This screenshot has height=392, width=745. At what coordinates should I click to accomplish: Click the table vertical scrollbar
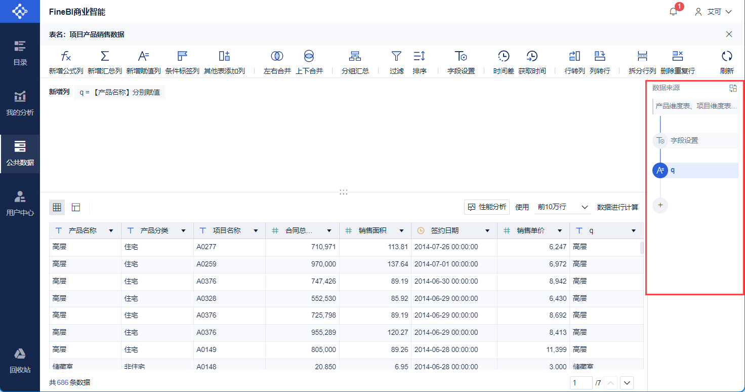click(x=642, y=248)
